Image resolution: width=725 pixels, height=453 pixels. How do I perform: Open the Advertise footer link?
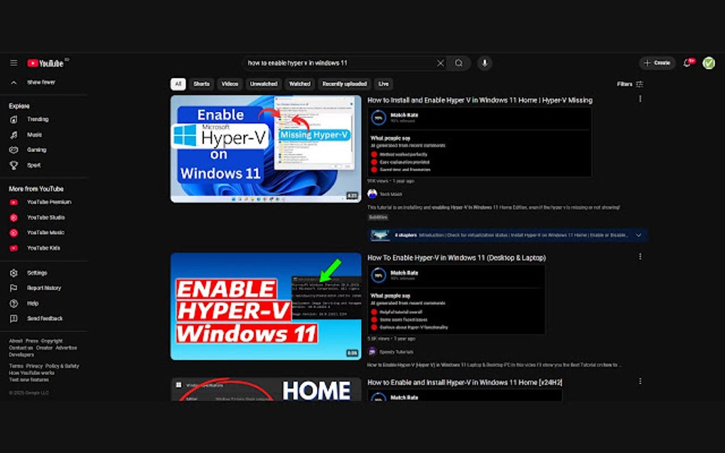[x=67, y=348]
